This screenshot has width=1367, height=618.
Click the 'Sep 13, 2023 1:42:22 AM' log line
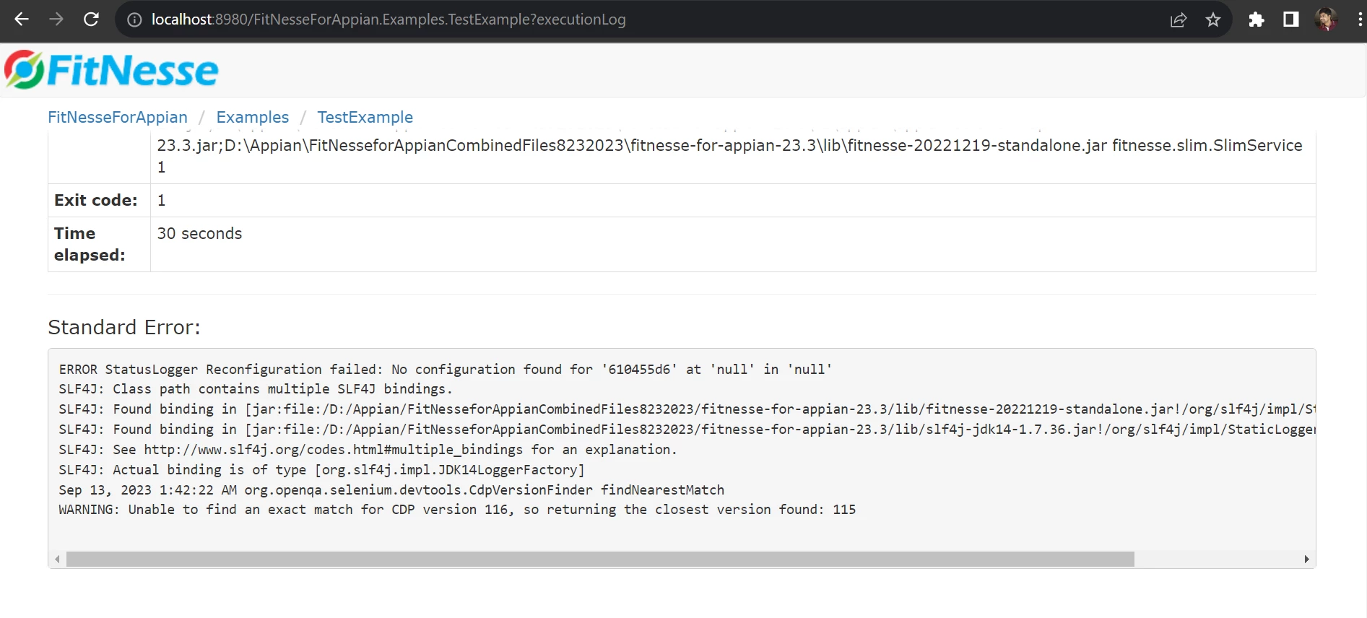click(x=391, y=490)
